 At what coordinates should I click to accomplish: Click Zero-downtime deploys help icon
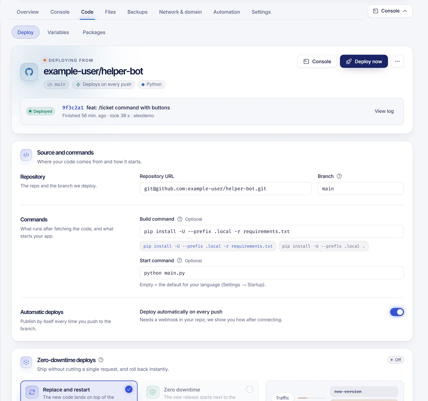(x=101, y=360)
